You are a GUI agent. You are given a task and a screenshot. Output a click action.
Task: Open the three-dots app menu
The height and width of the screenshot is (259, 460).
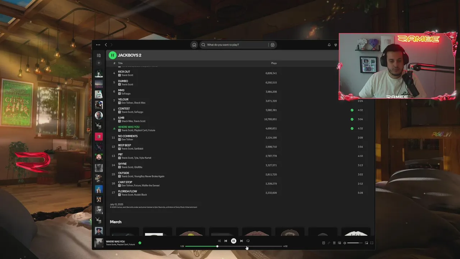tap(98, 45)
